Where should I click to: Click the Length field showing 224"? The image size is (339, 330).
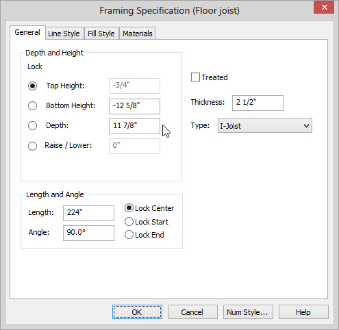pyautogui.click(x=88, y=213)
